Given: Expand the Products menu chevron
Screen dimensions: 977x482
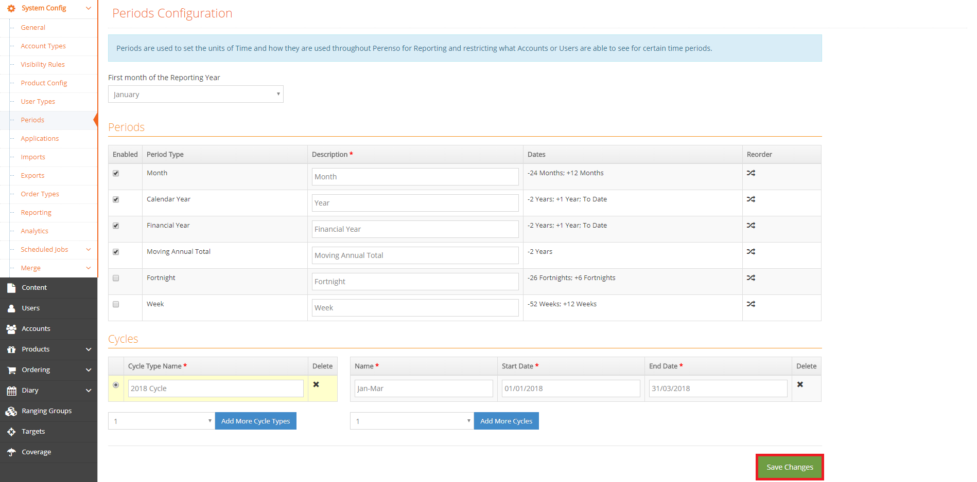Looking at the screenshot, I should click(x=89, y=349).
